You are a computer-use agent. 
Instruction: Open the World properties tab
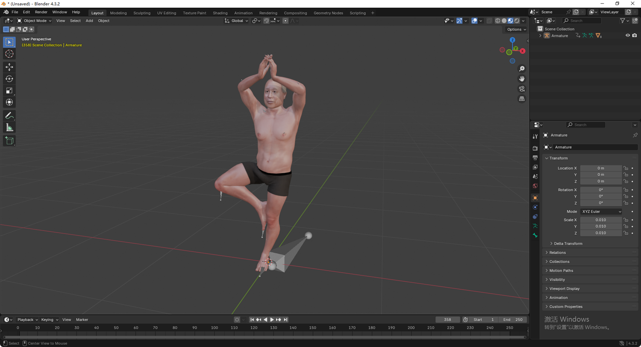[x=535, y=186]
